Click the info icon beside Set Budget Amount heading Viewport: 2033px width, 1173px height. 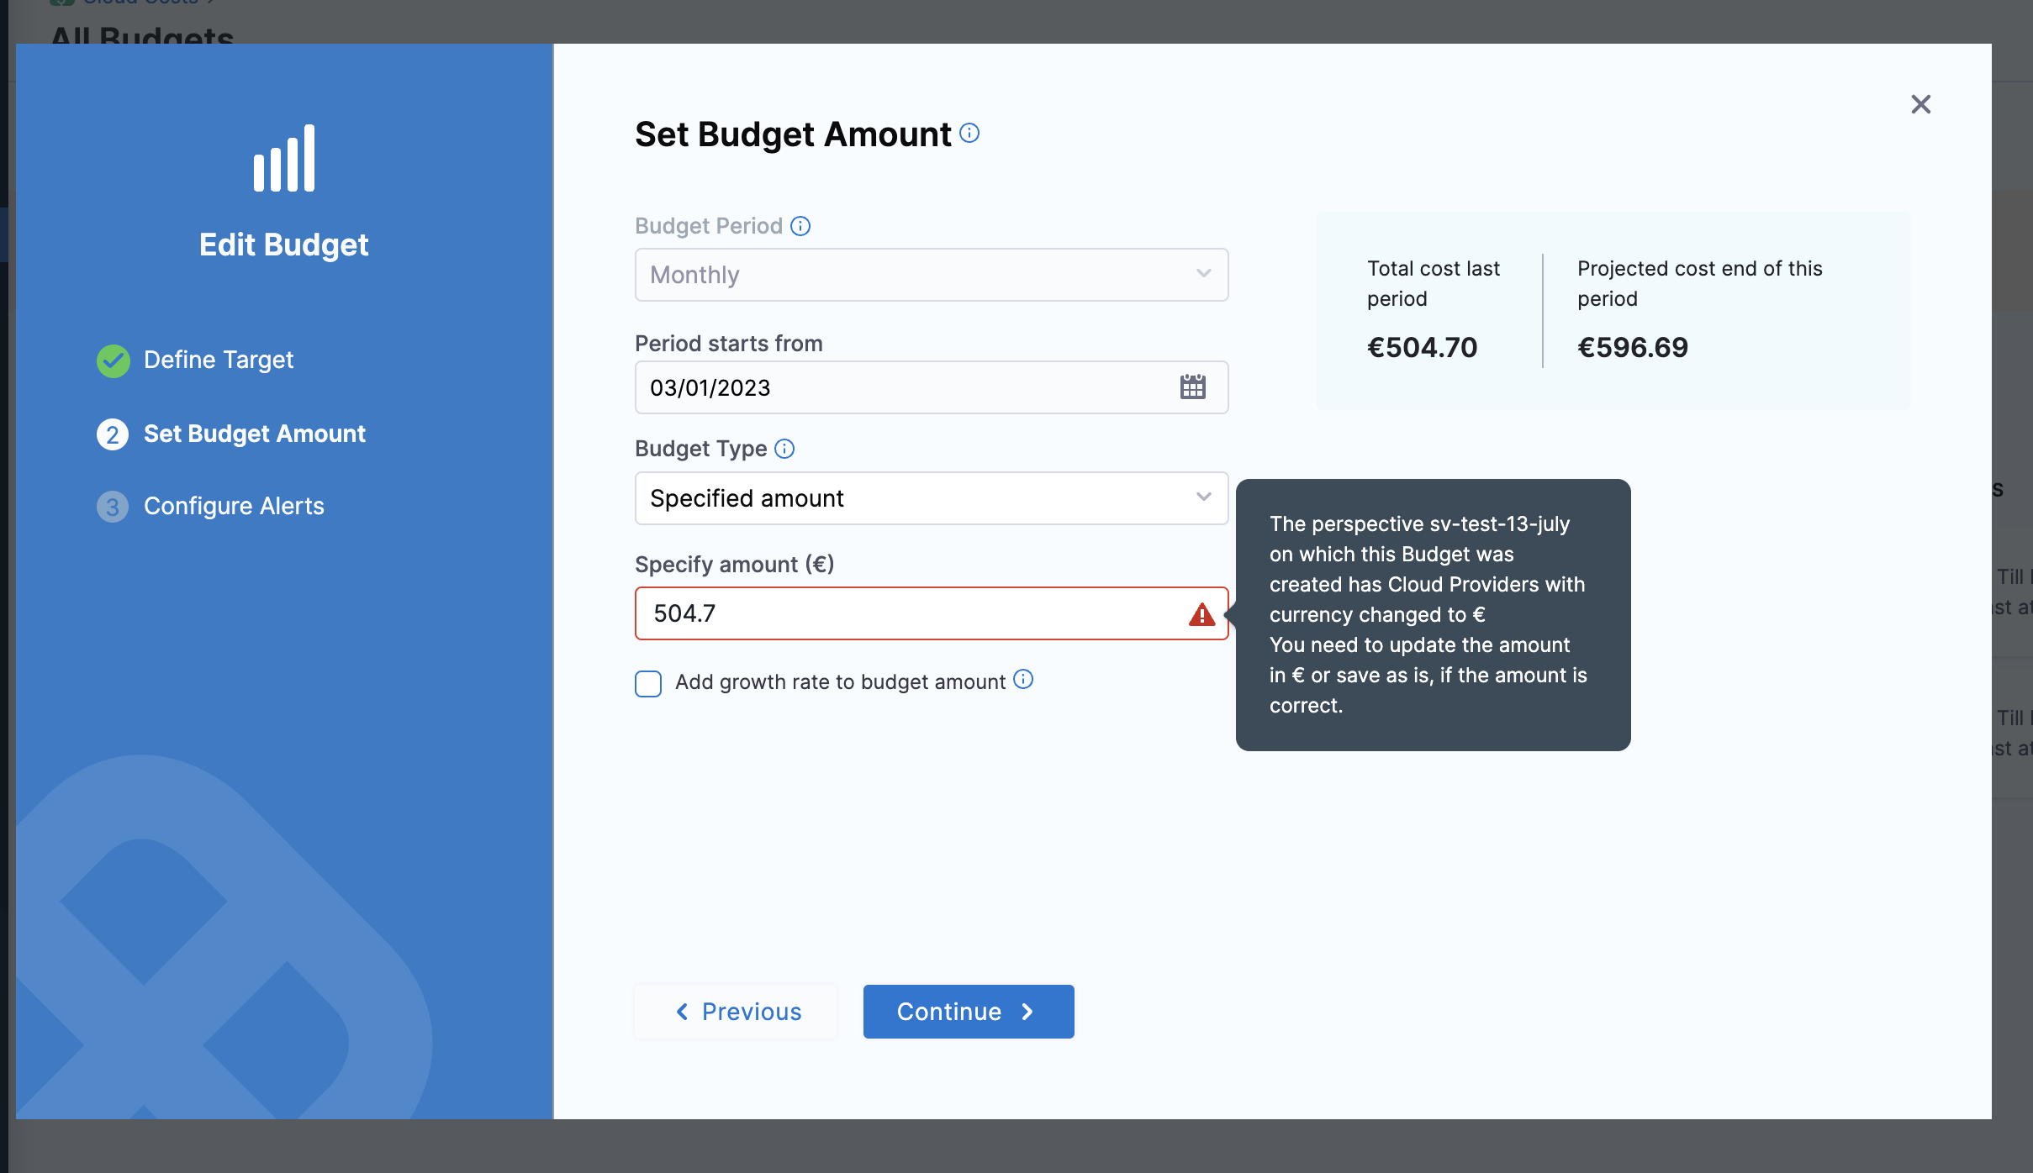[969, 134]
